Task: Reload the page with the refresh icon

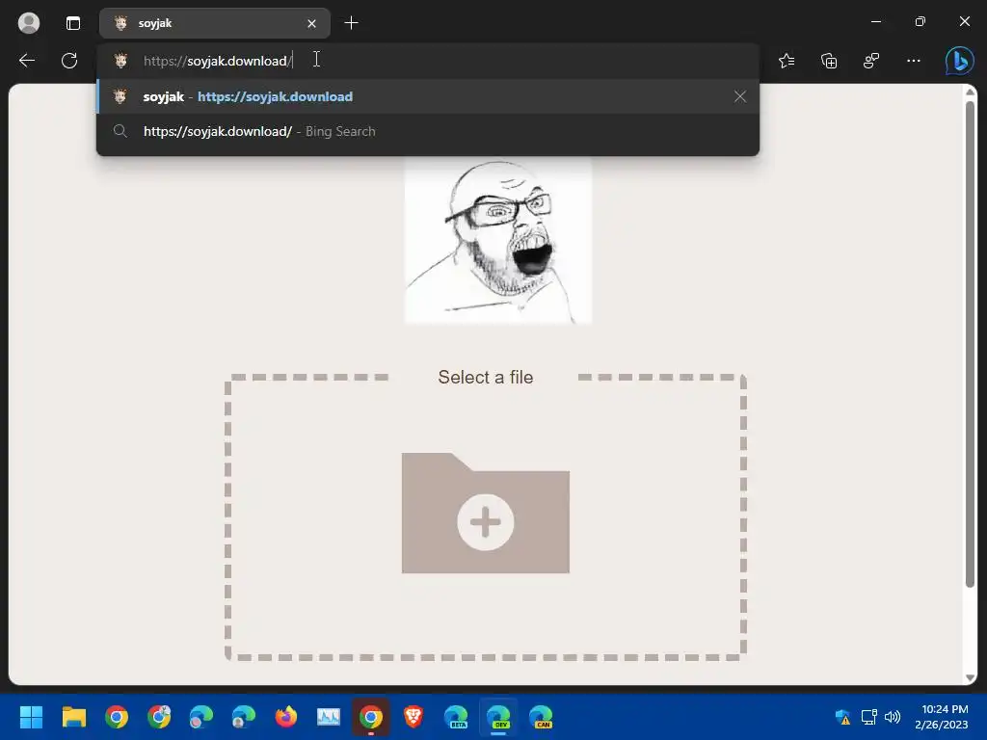Action: [69, 61]
